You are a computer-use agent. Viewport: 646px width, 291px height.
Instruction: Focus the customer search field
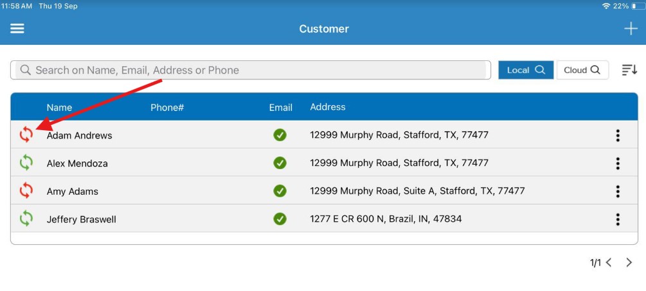click(251, 70)
